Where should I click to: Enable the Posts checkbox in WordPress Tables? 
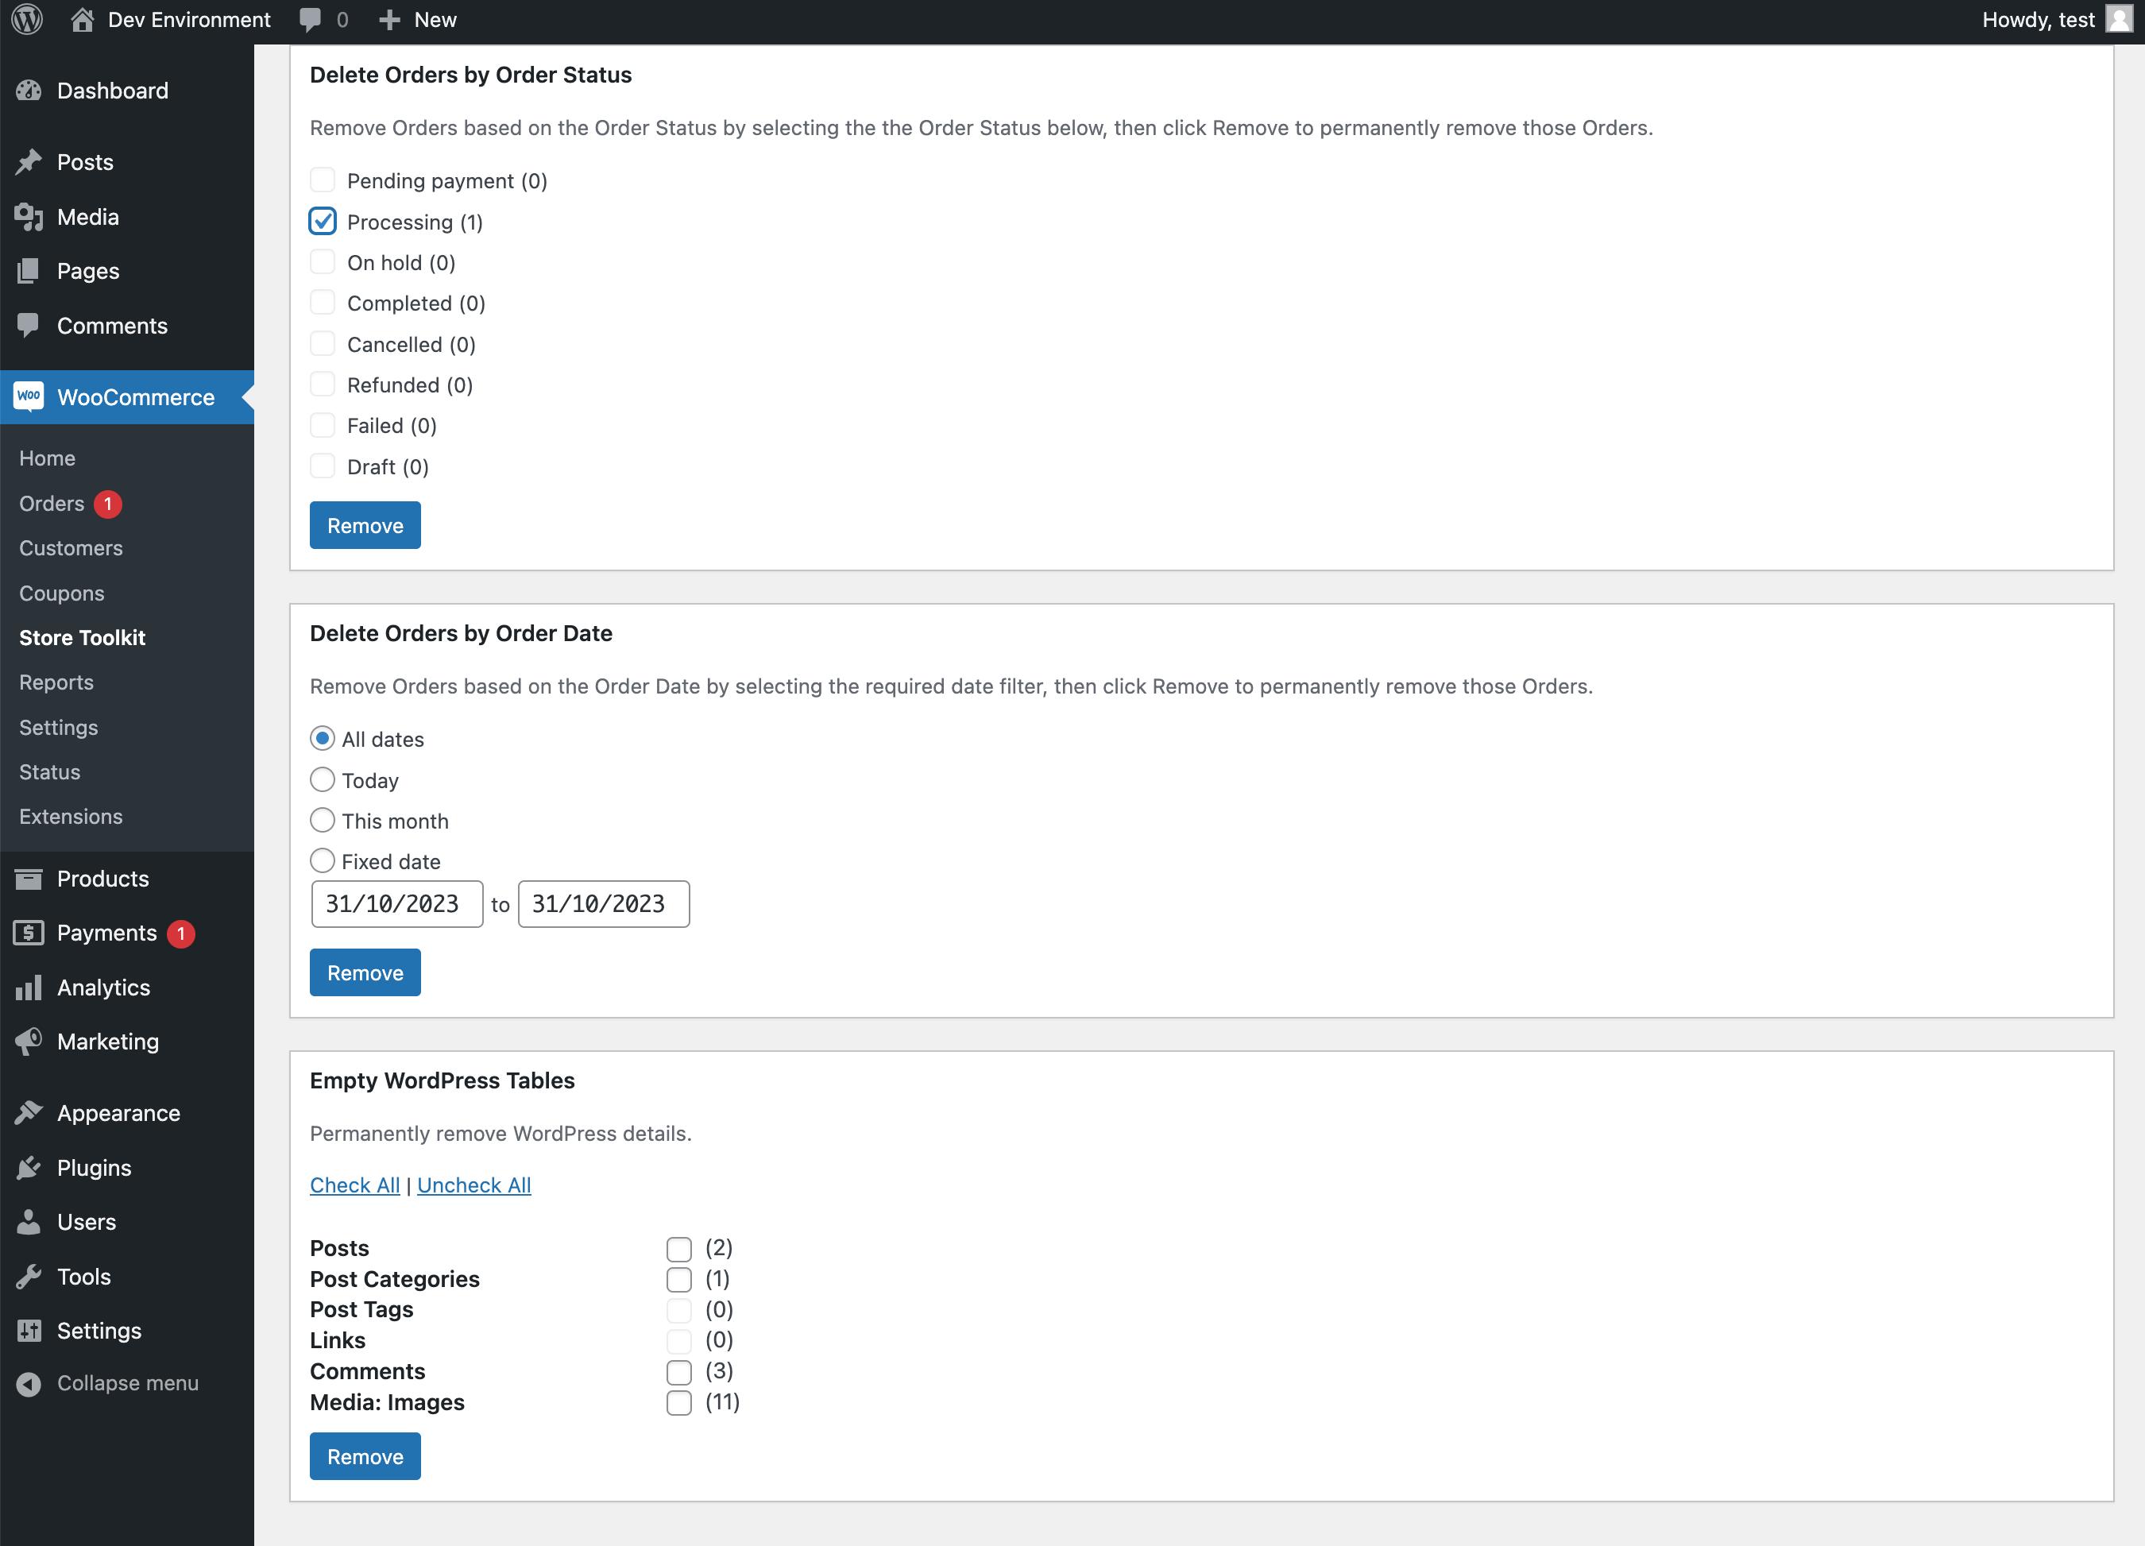coord(681,1246)
